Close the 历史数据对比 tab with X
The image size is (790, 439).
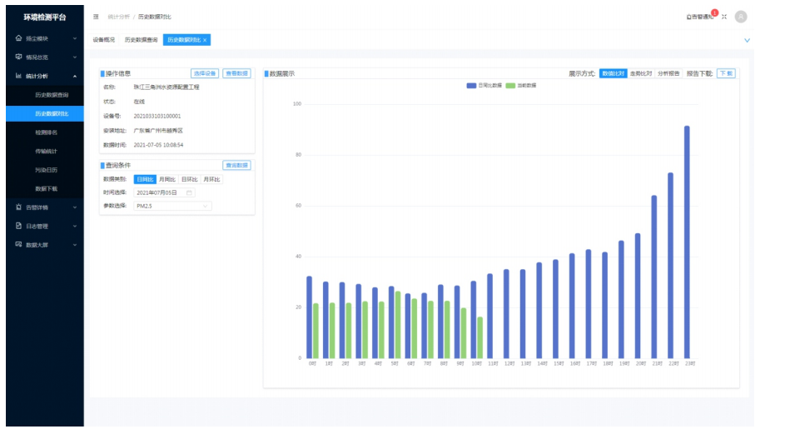tap(205, 40)
